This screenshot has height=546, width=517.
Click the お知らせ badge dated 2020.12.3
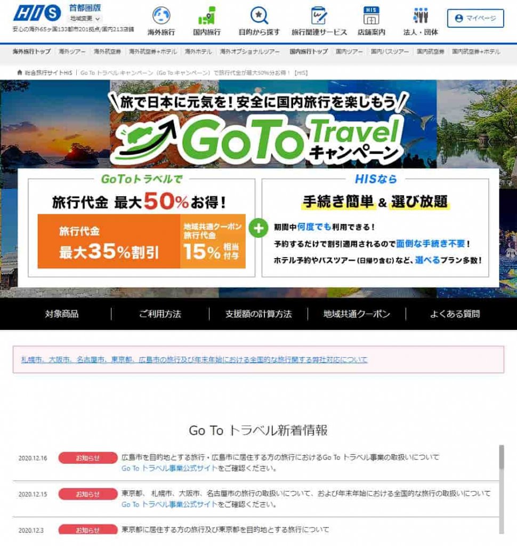(88, 529)
